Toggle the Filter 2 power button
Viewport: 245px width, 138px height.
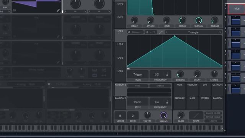tap(49, 84)
